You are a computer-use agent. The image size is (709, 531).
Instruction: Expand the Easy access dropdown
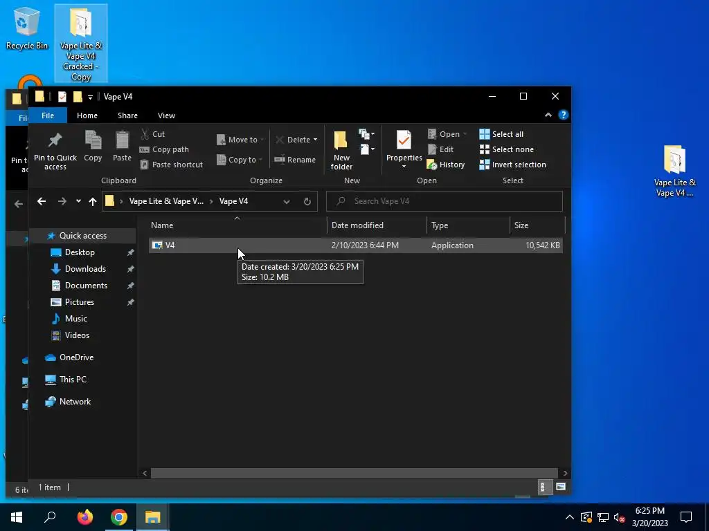click(x=367, y=149)
